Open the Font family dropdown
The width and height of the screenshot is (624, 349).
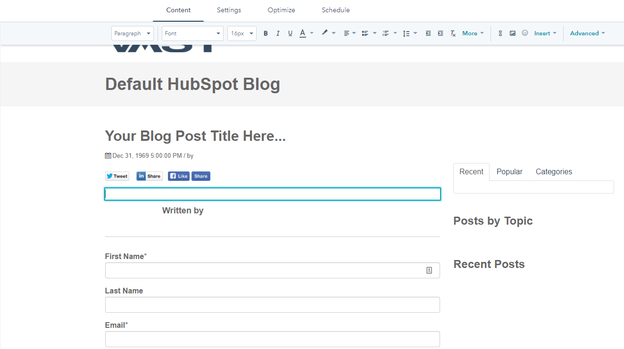(192, 33)
